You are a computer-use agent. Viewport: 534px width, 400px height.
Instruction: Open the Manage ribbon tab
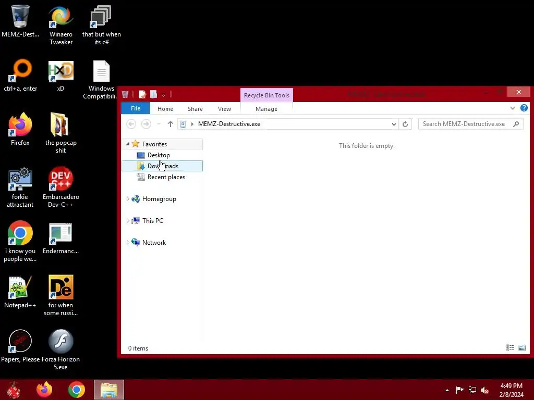pos(266,109)
